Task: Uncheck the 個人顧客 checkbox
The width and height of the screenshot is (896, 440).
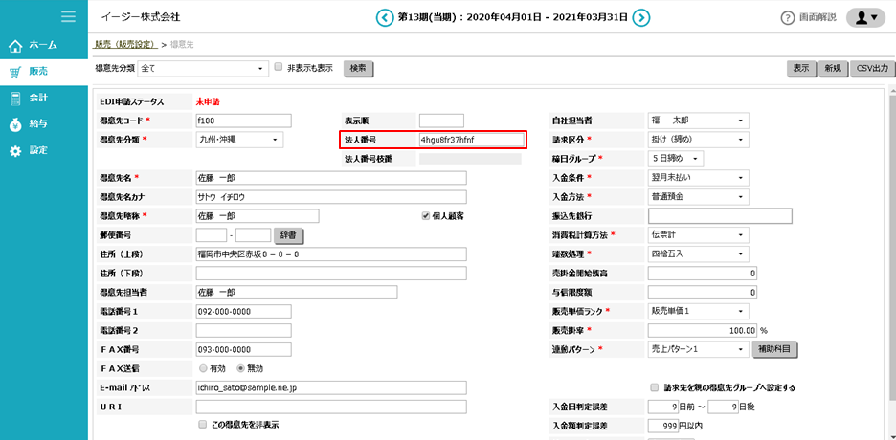Action: pos(426,216)
